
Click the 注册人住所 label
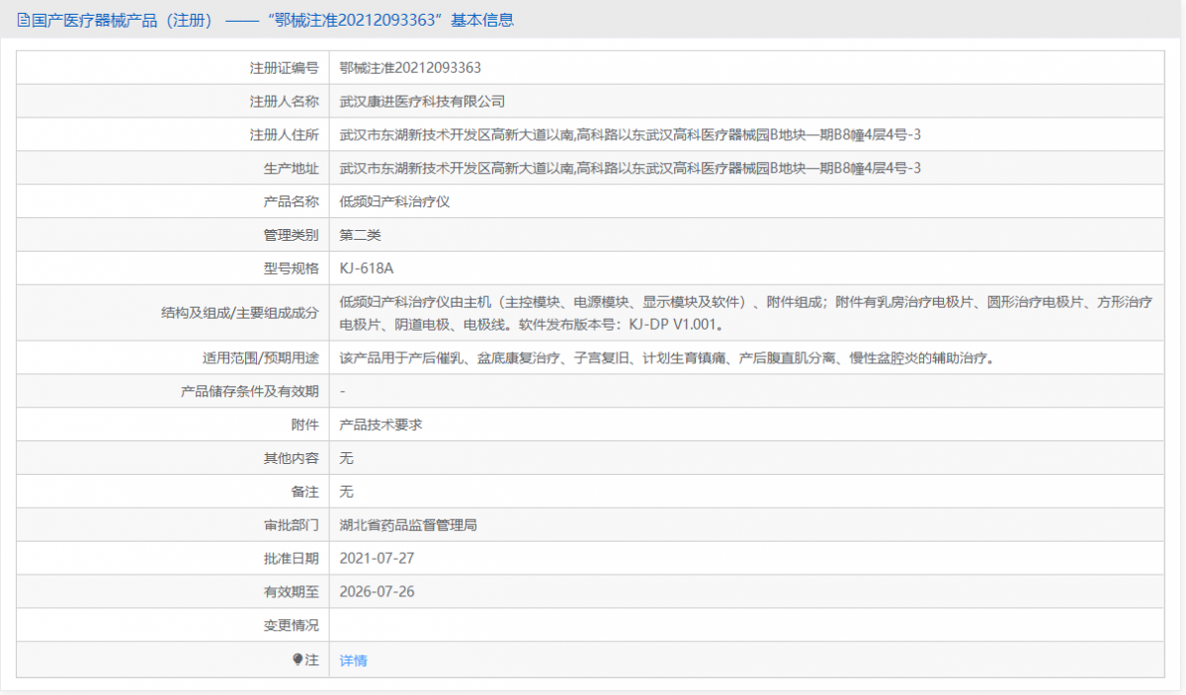pos(285,135)
